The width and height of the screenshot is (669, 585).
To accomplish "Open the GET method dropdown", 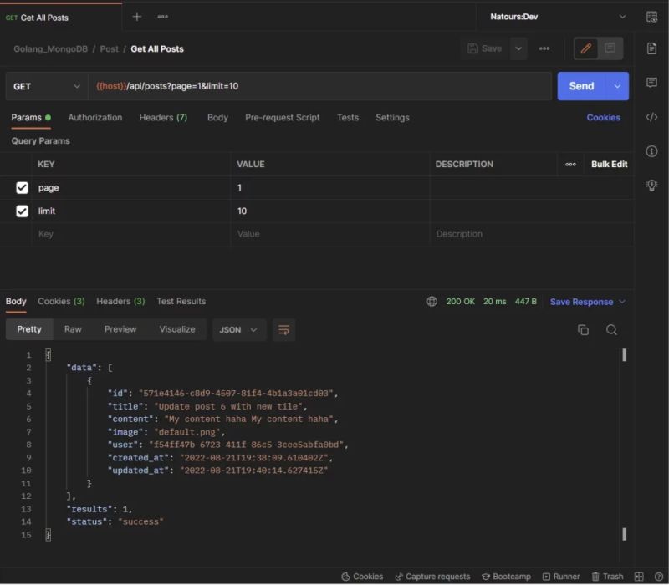I will (x=46, y=86).
